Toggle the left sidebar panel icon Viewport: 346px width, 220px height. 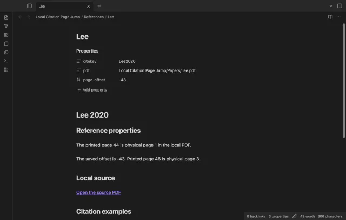(x=29, y=6)
